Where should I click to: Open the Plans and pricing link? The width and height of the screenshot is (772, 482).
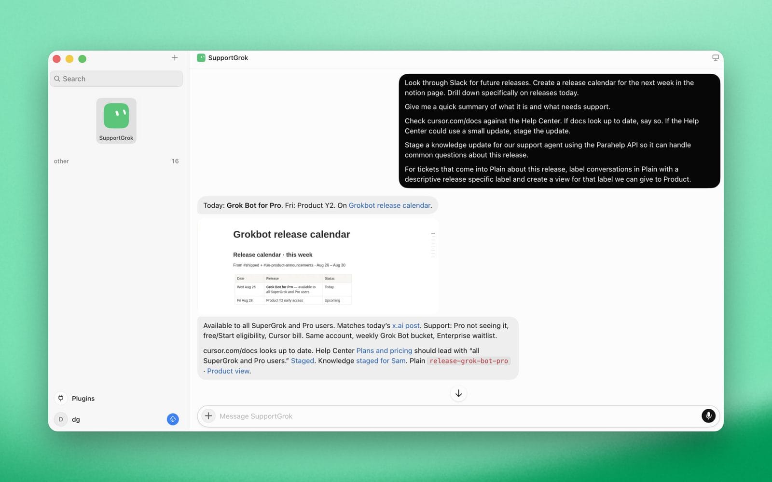click(384, 351)
